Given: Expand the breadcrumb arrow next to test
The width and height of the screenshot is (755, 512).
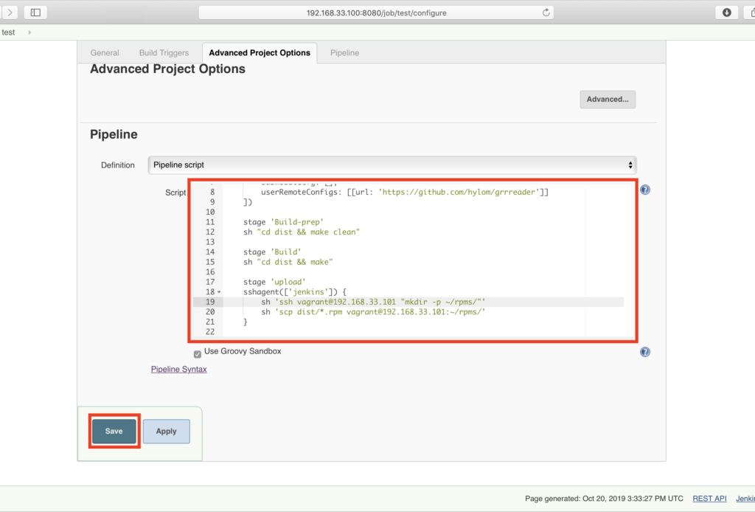Looking at the screenshot, I should [29, 32].
